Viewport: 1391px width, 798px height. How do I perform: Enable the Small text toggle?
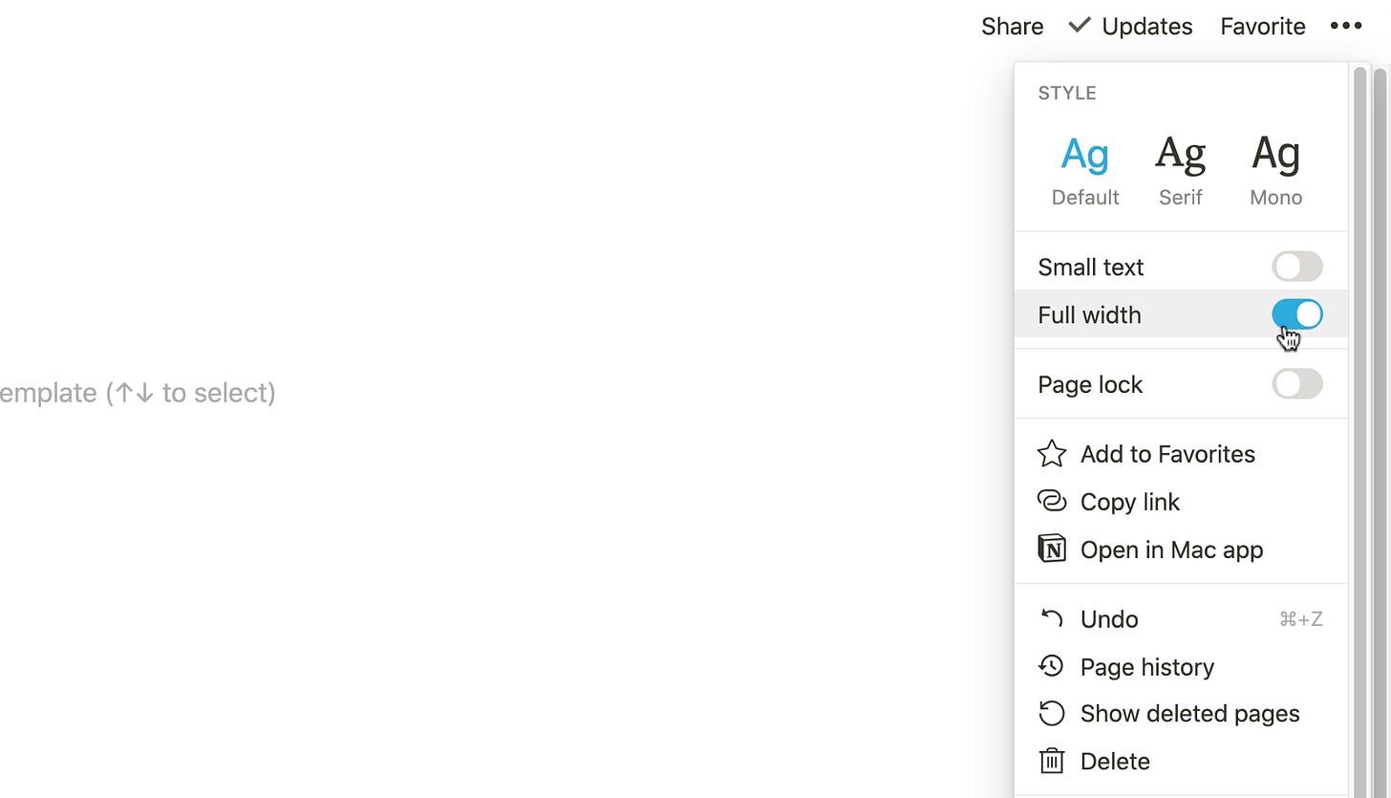(1297, 267)
